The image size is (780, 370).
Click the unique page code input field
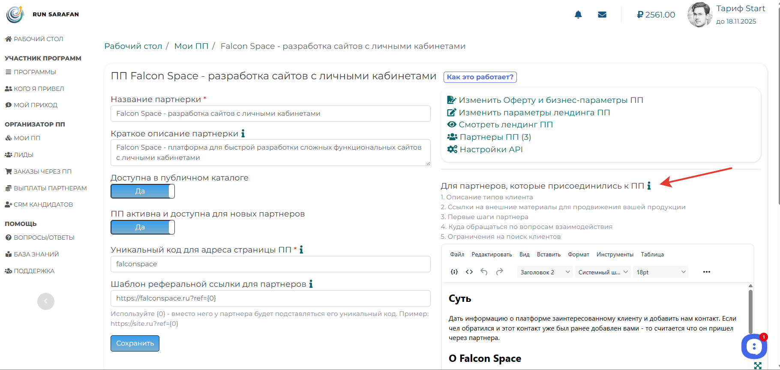(x=270, y=264)
